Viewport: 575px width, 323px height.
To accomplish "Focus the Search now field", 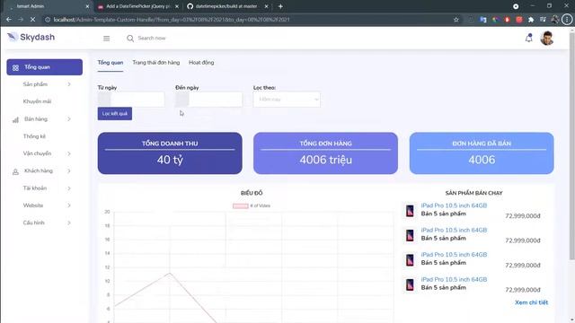I will coord(152,38).
